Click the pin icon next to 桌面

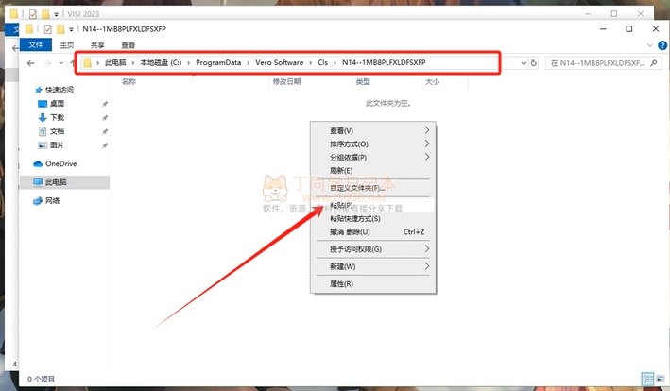coord(105,104)
